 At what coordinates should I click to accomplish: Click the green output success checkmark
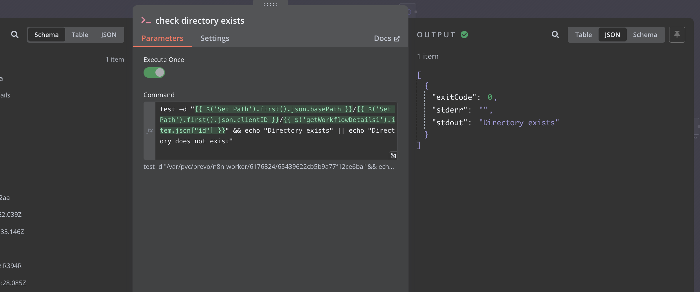pos(464,35)
